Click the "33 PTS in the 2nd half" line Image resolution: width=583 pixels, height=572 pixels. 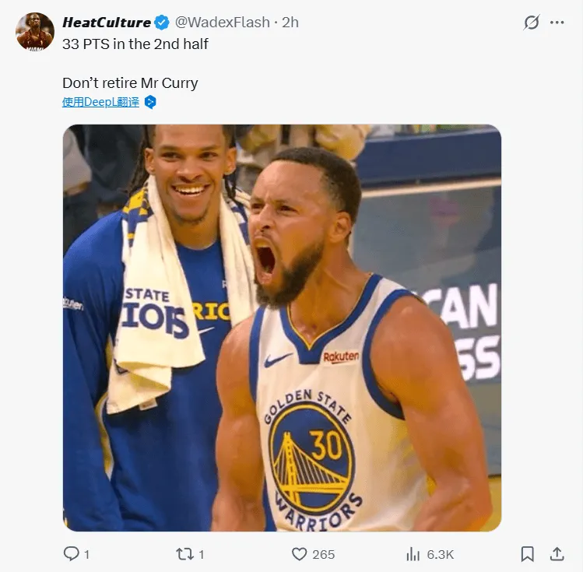(135, 44)
